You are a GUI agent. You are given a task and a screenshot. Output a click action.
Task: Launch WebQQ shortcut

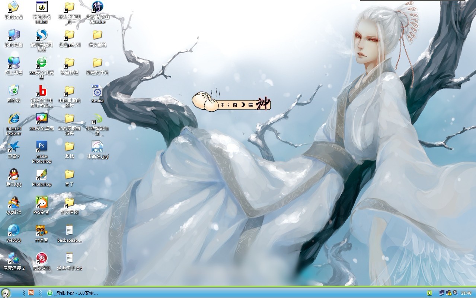pos(14,234)
